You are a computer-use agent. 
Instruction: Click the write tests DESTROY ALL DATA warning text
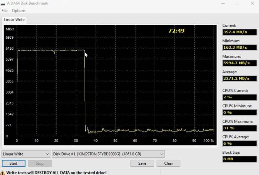coord(56,173)
